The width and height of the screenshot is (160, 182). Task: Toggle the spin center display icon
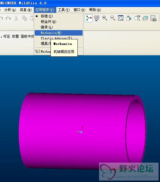coord(89,18)
